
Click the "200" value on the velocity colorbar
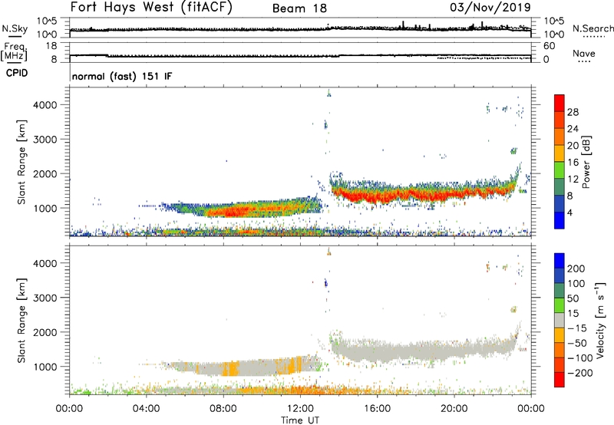pyautogui.click(x=576, y=269)
